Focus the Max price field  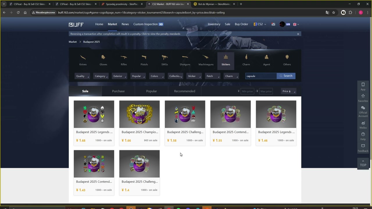click(266, 91)
